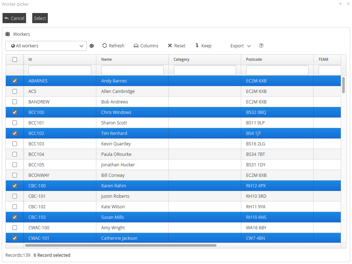Click the horizontal scrollbar thumb
This screenshot has width=352, height=264.
(x=121, y=246)
